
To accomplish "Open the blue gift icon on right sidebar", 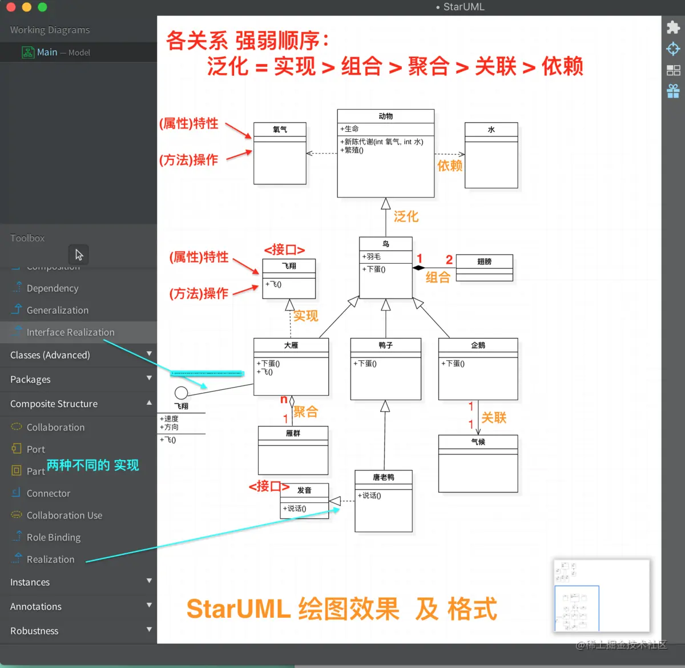I will coord(673,90).
